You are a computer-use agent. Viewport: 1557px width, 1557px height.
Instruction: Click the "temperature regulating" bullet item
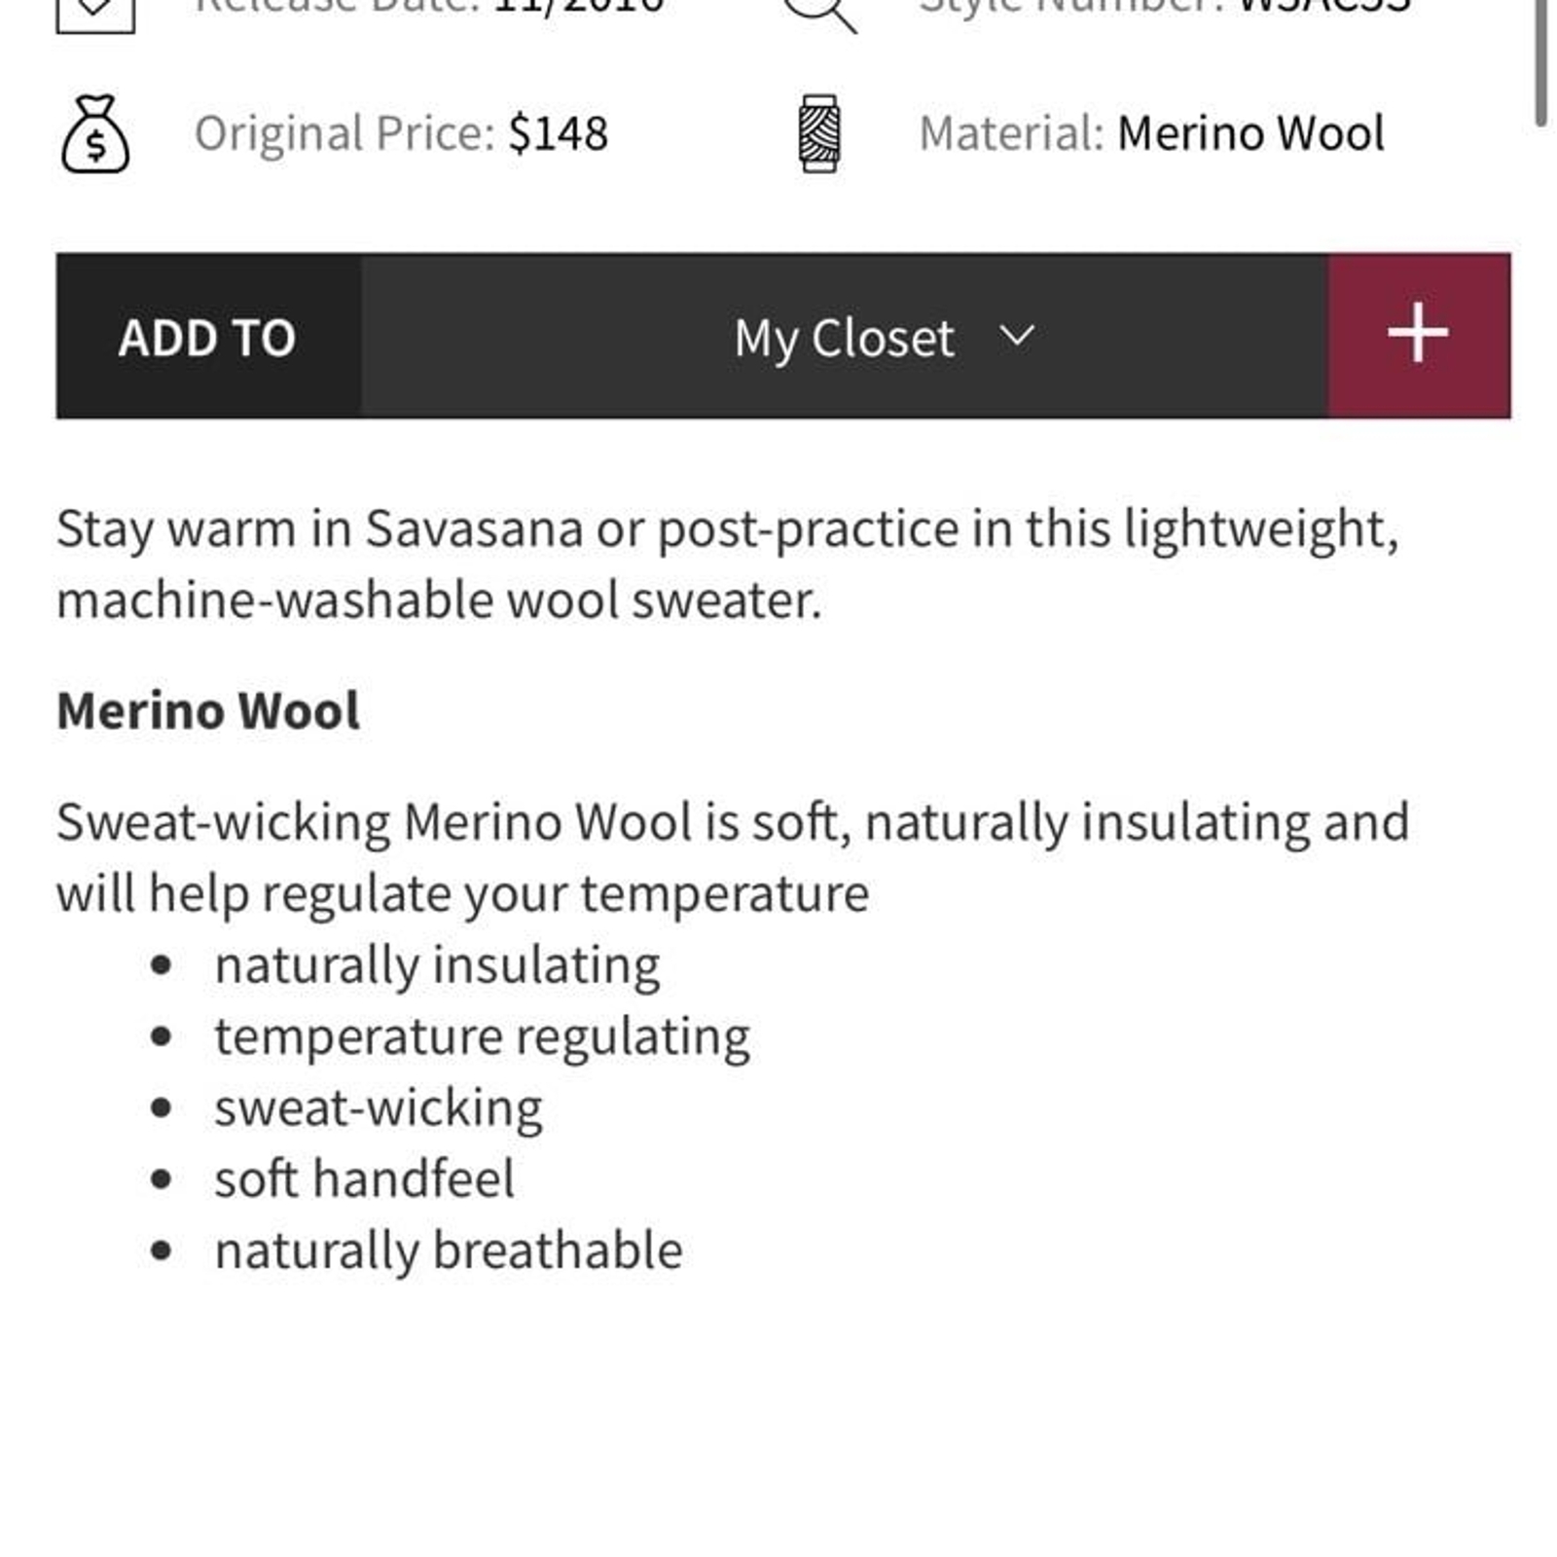point(482,1036)
